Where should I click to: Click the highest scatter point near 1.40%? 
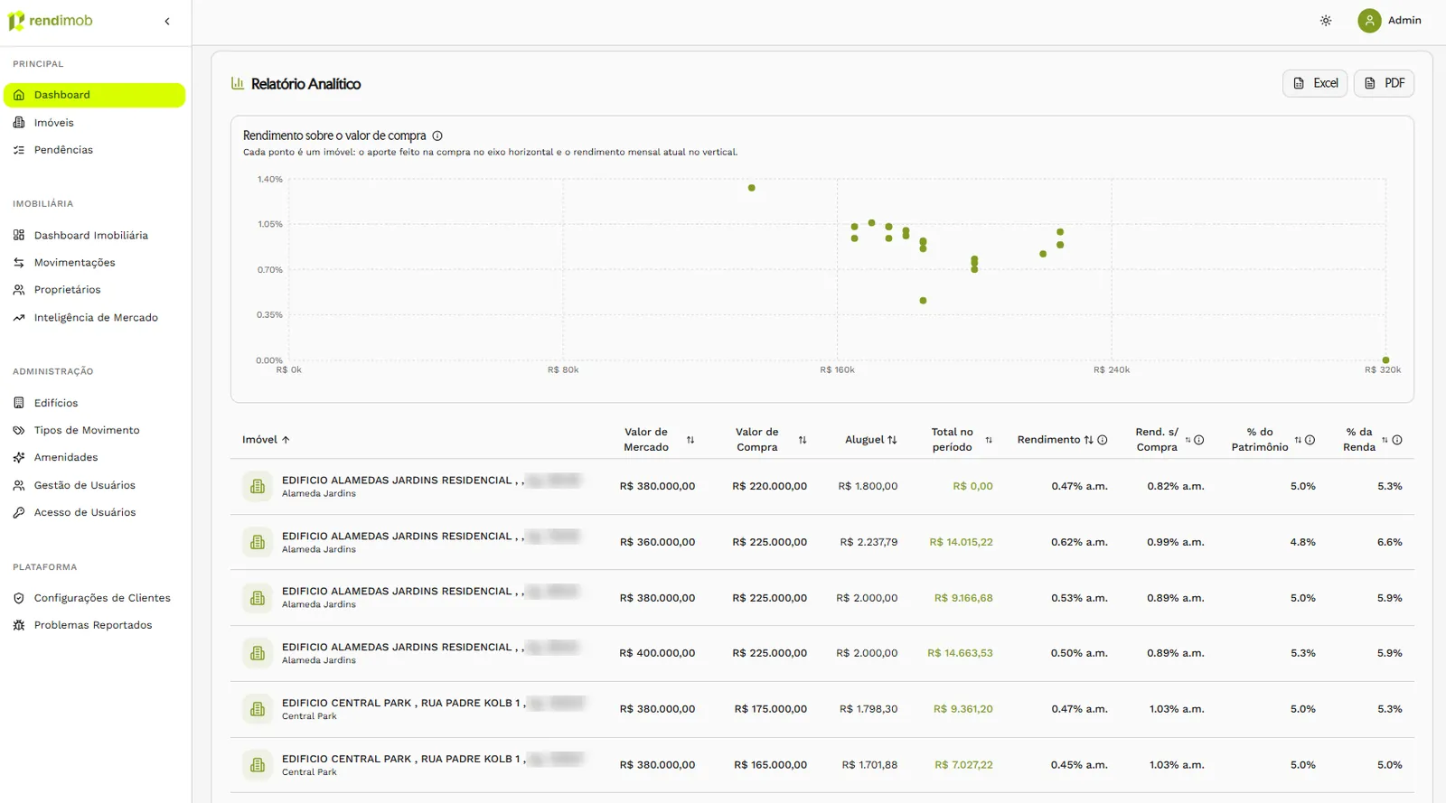tap(752, 188)
